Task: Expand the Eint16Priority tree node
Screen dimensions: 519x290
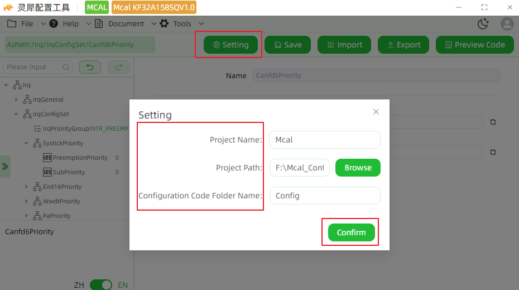Action: 26,187
